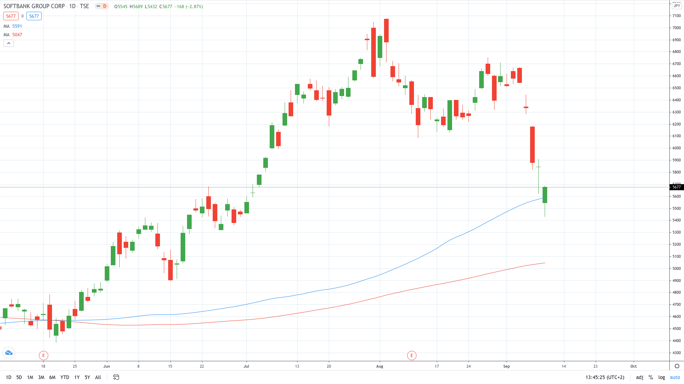Viewport: 684px width, 384px height.
Task: Select the MA 5591 indicator legend
Action: (13, 26)
